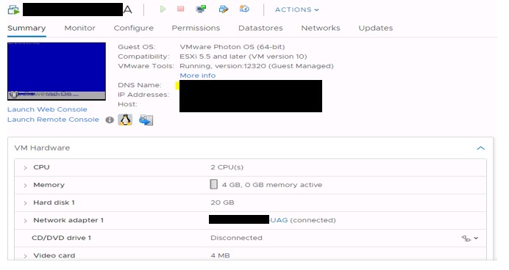
Task: Click the 'VM Hardware' panel title
Action: coord(42,148)
